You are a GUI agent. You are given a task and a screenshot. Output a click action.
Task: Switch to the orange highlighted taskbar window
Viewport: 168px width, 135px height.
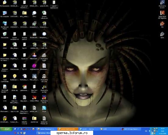tap(68, 129)
